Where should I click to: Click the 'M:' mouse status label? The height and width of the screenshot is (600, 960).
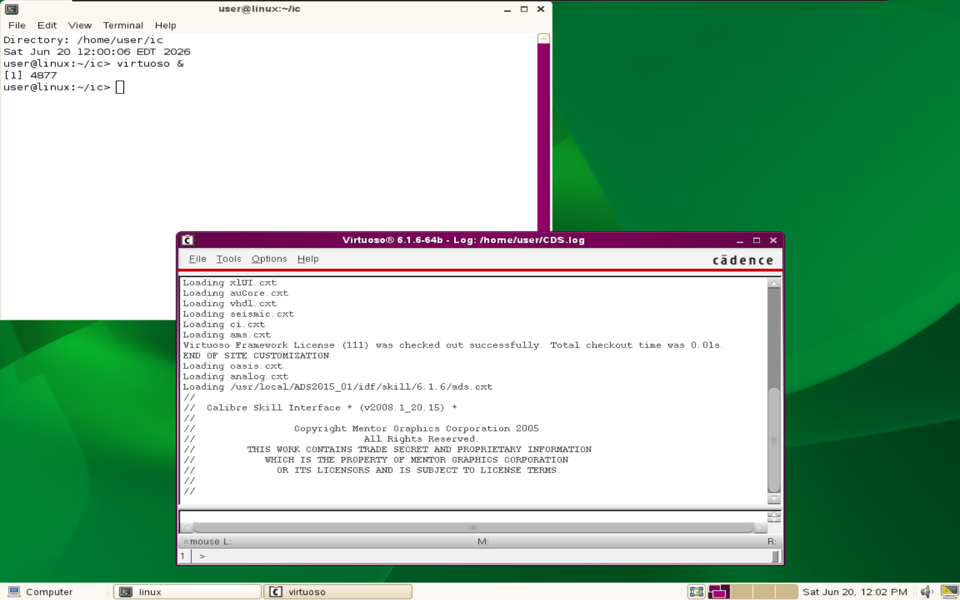483,541
